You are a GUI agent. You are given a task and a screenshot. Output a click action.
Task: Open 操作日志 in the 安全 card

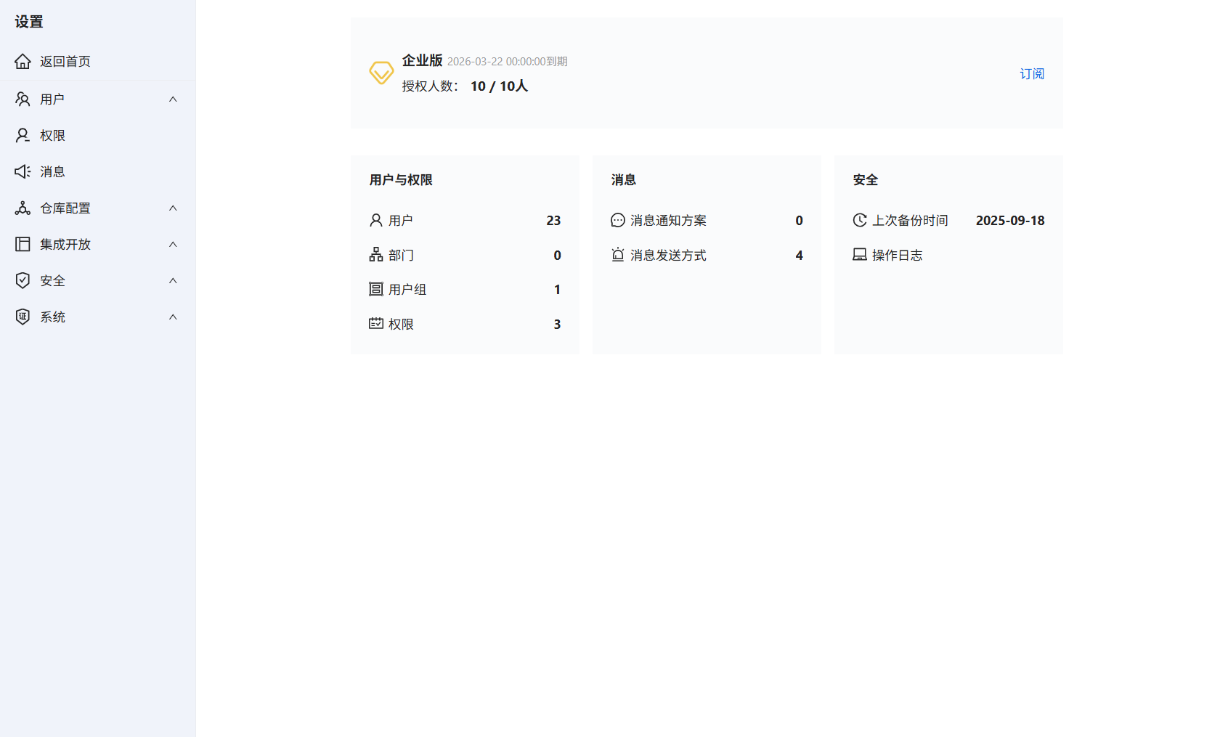click(898, 254)
